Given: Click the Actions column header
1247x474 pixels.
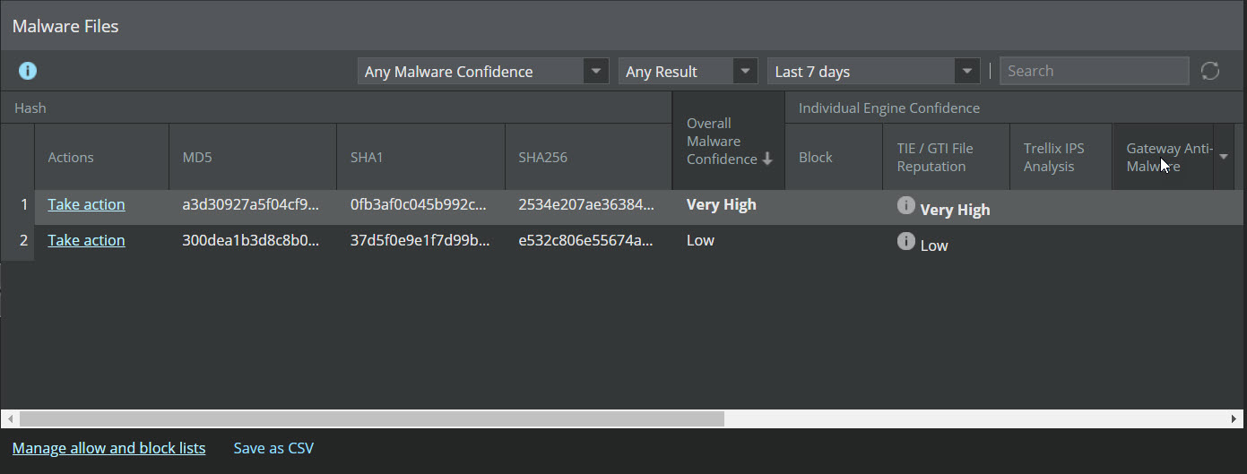Looking at the screenshot, I should 101,157.
